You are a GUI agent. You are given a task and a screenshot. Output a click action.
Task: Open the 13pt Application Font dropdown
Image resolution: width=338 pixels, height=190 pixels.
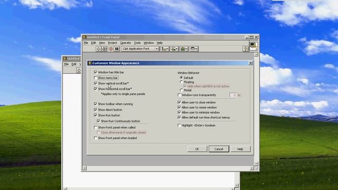point(140,49)
